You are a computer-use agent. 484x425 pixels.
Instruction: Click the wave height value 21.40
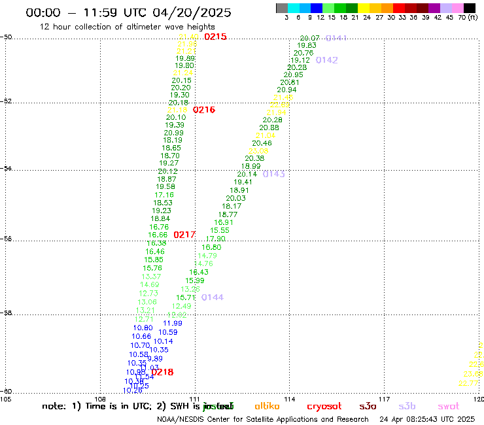(188, 37)
